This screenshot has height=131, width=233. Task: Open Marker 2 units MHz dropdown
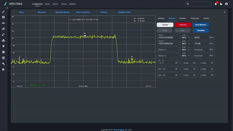pos(186,43)
